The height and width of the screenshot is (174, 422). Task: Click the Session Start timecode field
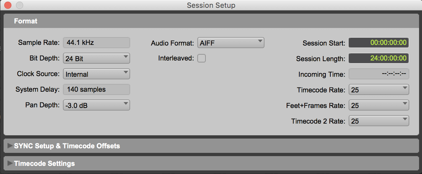[379, 43]
